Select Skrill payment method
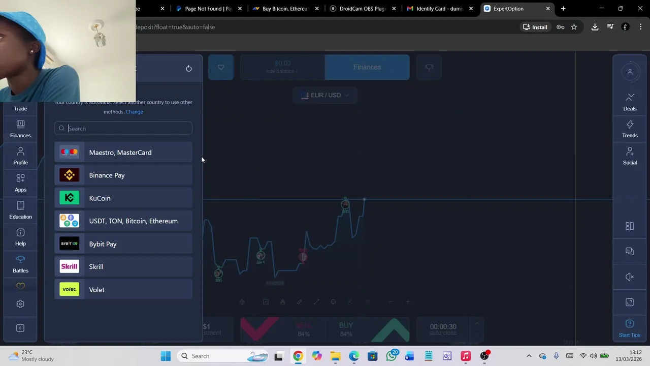The image size is (650, 366). click(123, 267)
